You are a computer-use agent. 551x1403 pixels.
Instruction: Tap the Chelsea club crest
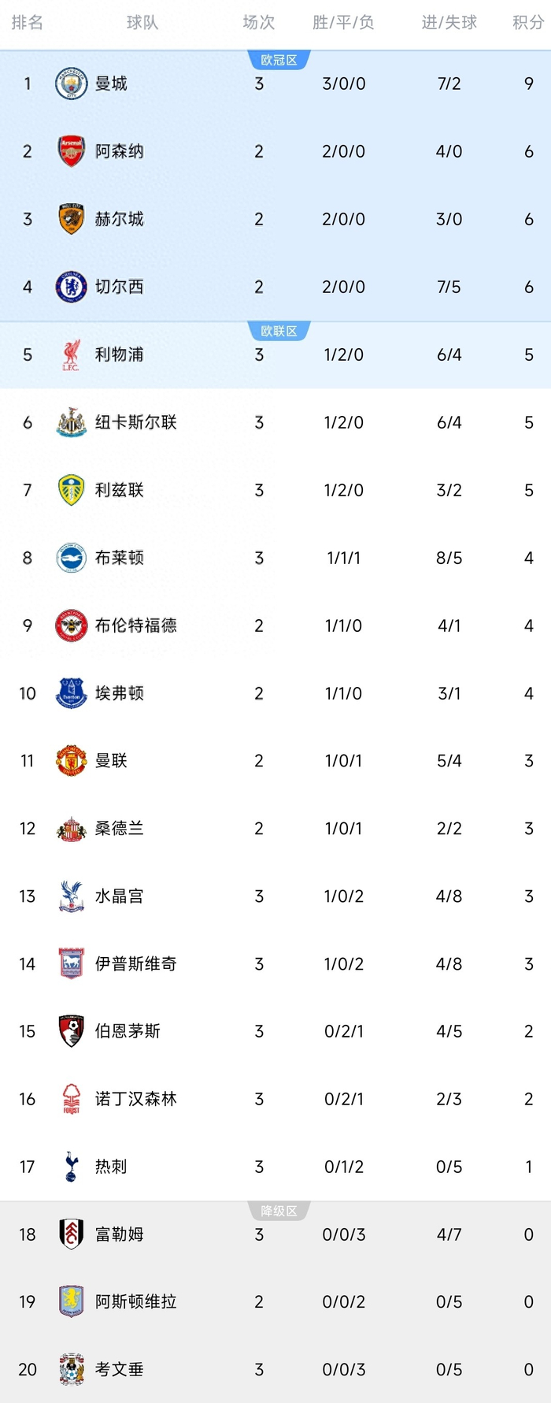pos(71,287)
